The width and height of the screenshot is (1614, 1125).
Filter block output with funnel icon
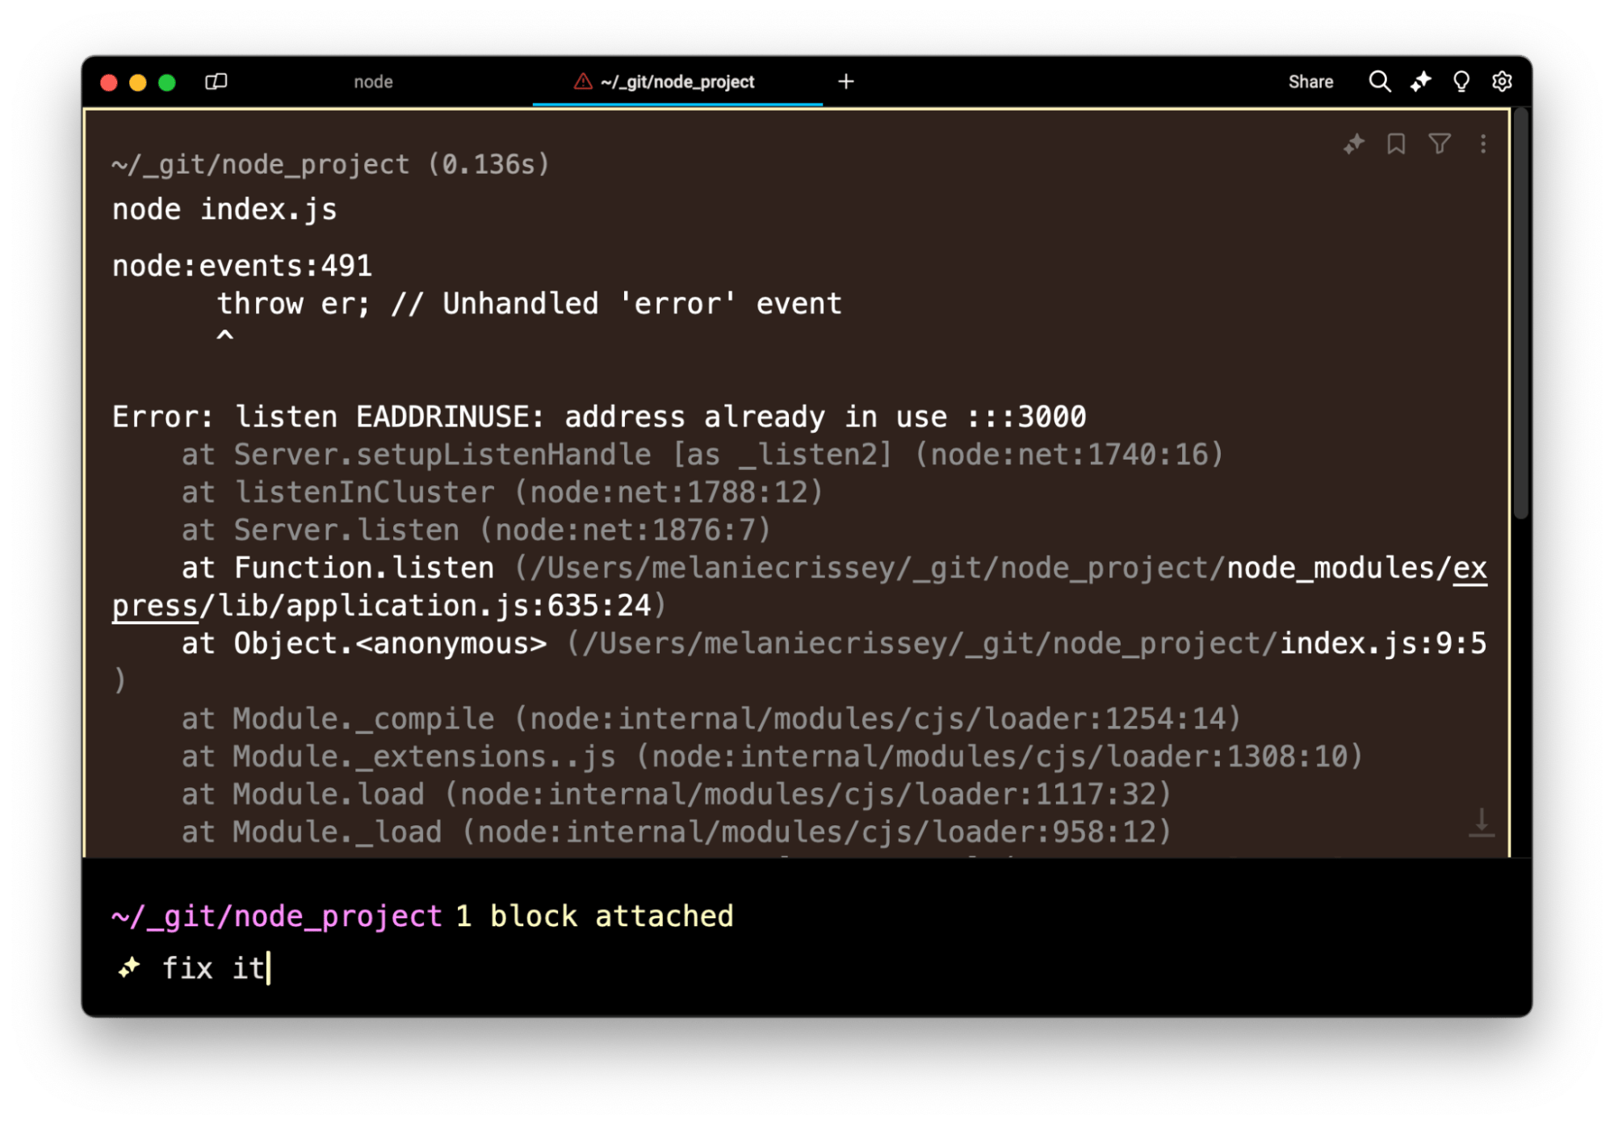pyautogui.click(x=1439, y=144)
